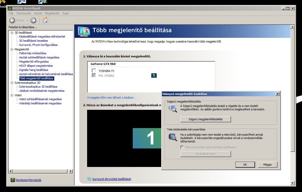Toggle Televízióészlelés kényszerítése indításkor checkbox

pyautogui.click(x=182, y=147)
